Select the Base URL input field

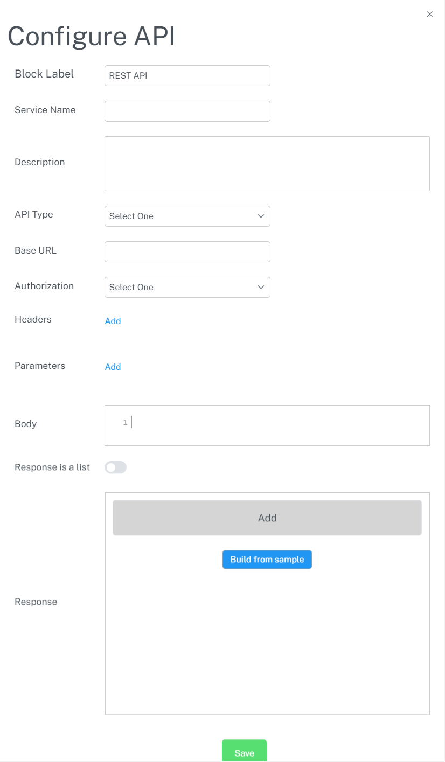[x=187, y=251]
